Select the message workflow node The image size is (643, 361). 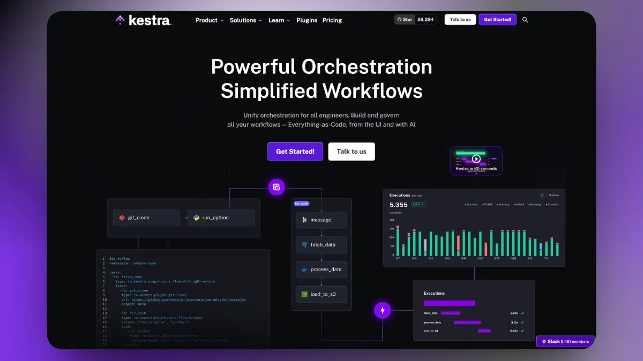(322, 220)
